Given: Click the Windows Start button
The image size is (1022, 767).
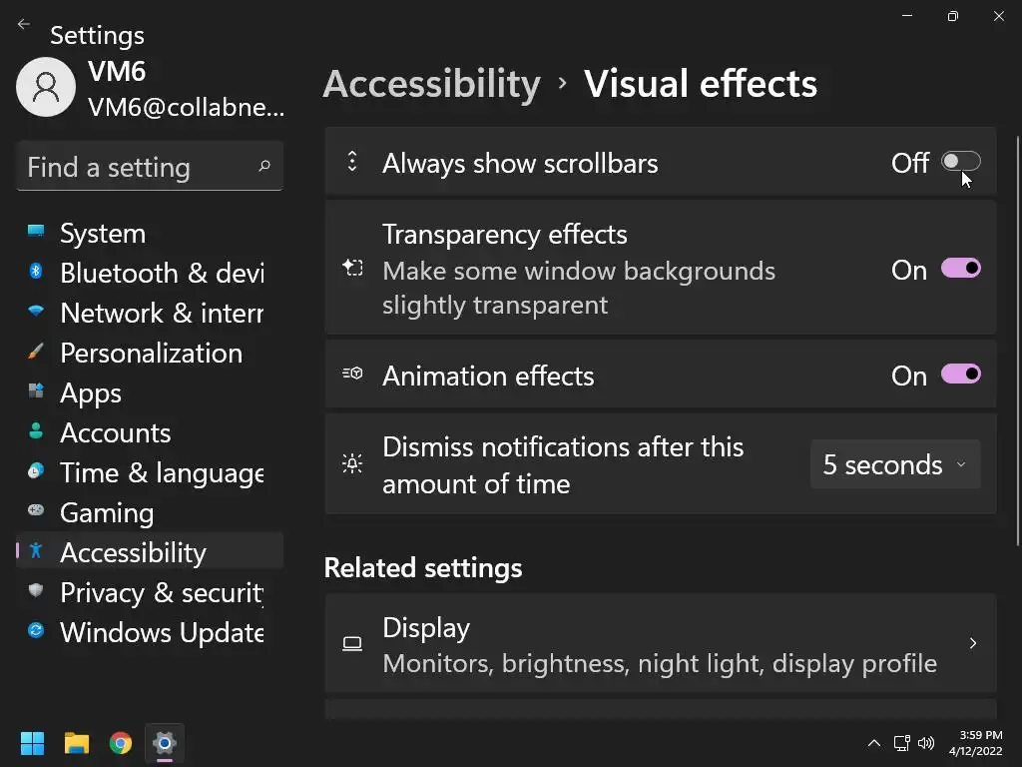Looking at the screenshot, I should tap(33, 743).
